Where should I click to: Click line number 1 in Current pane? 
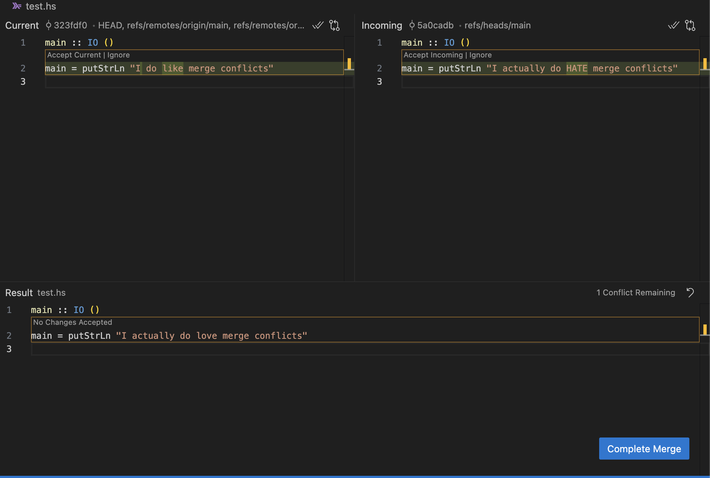(23, 43)
